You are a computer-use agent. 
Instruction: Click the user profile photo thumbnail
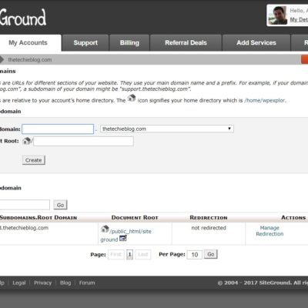278,15
